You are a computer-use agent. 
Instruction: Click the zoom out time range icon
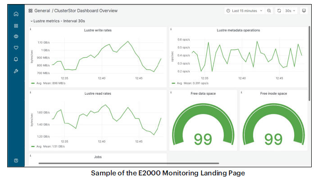tap(269, 11)
